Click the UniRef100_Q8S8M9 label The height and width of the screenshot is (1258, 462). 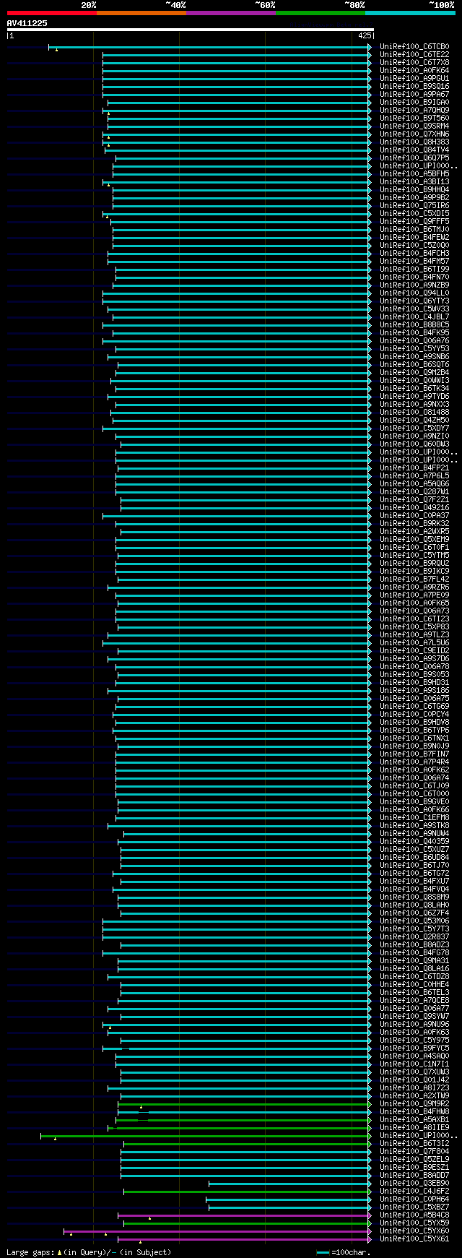[414, 897]
